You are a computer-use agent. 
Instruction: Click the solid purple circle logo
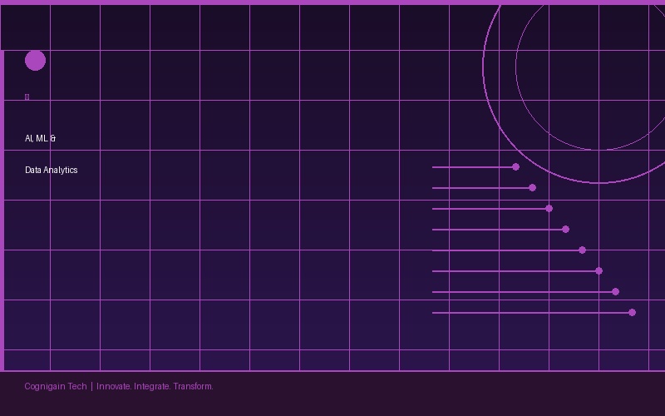coord(35,60)
